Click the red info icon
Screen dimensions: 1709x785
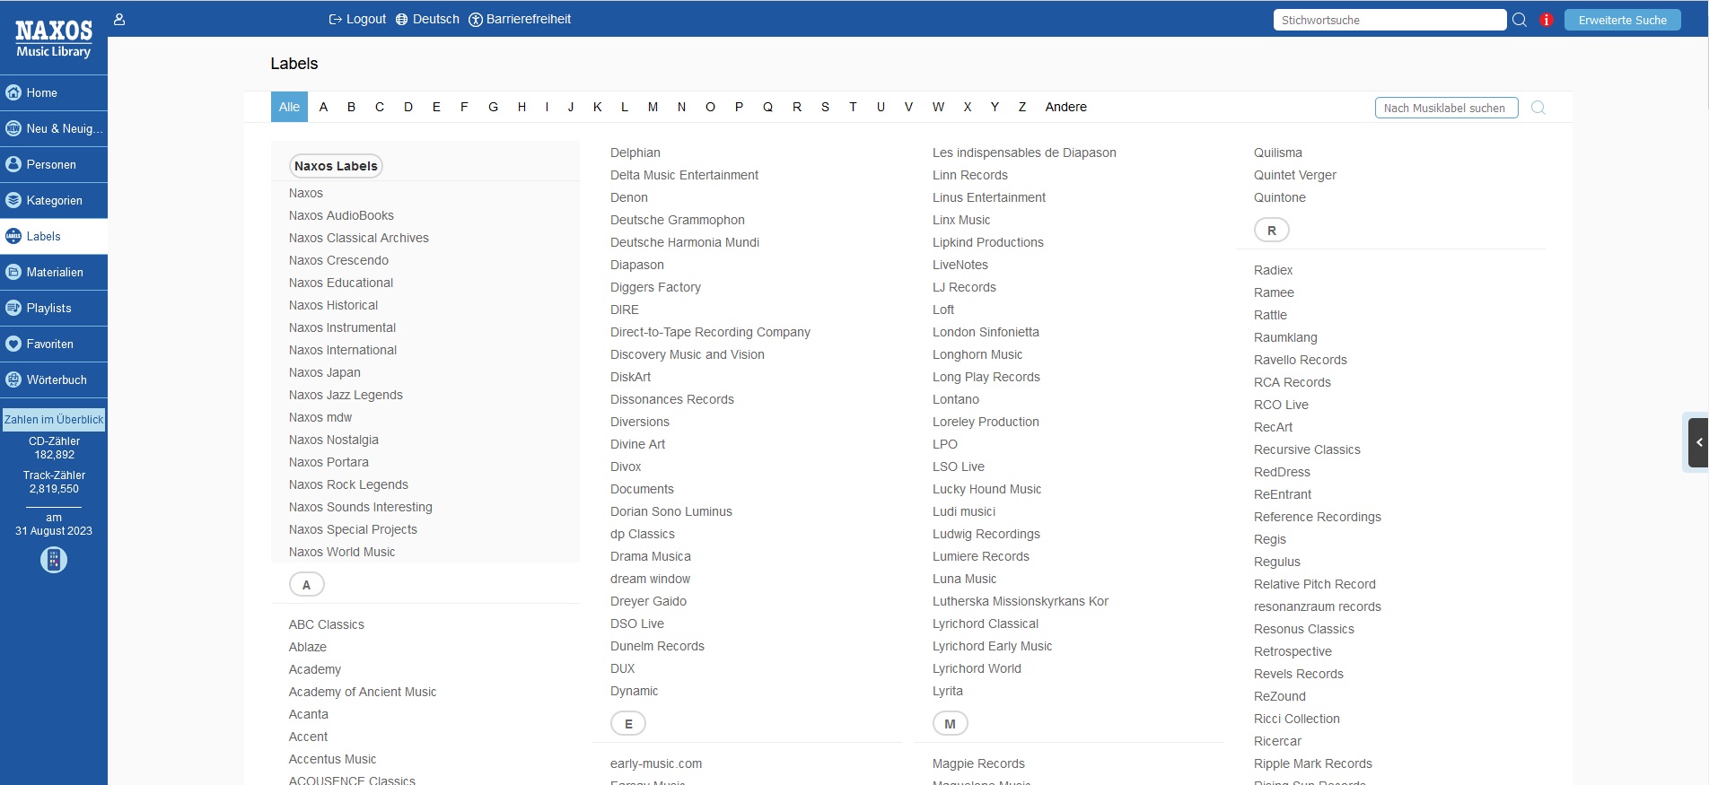point(1546,20)
